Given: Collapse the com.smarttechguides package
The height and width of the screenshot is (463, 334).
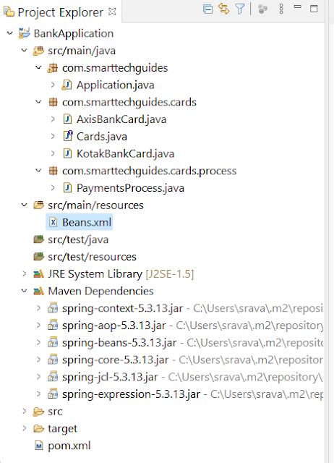Looking at the screenshot, I should coord(38,67).
